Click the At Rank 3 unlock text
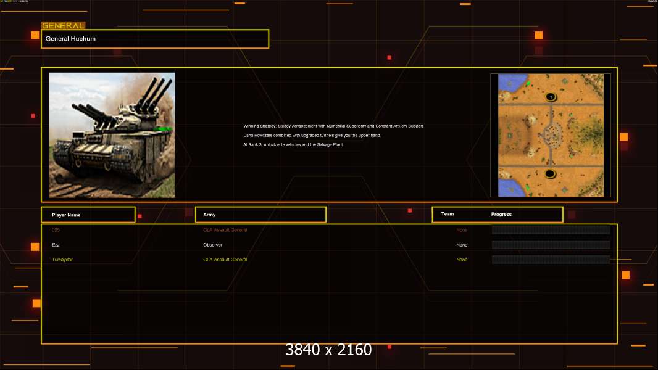 coord(293,144)
